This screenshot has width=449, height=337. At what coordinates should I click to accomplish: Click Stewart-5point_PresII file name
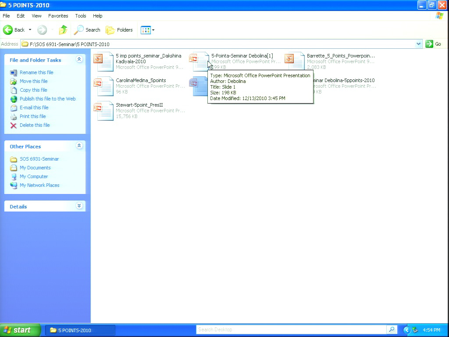coord(139,105)
